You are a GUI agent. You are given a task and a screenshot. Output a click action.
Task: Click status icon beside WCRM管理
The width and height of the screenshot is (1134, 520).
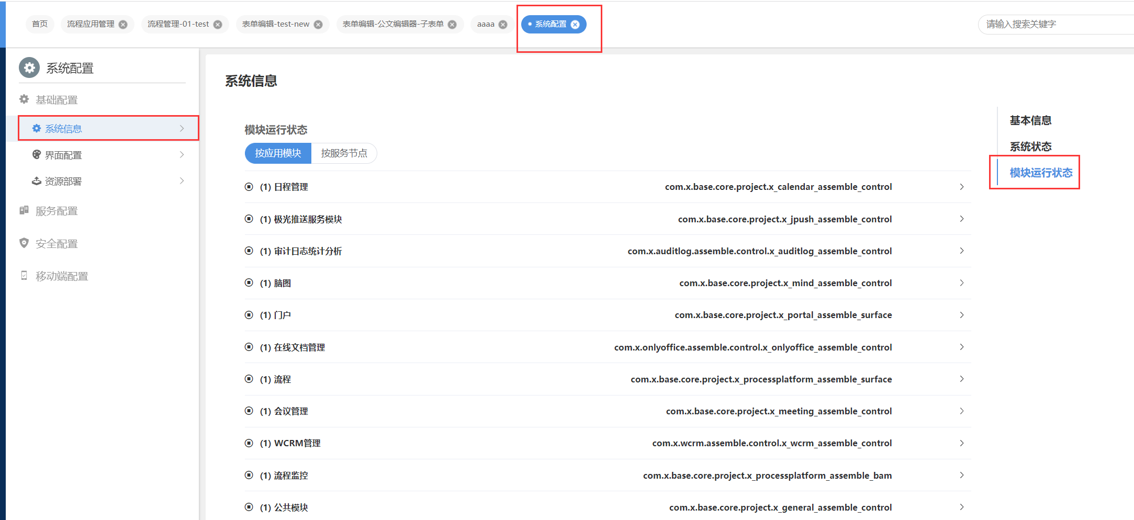[249, 443]
